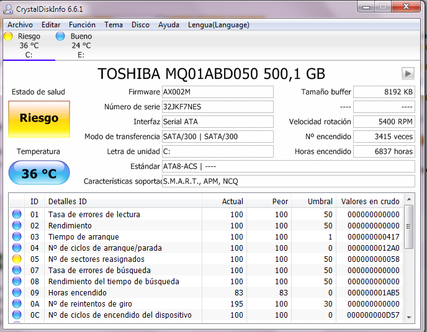Viewport: 427px width, 332px height.
Task: Open the Ayuda menu
Action: pyautogui.click(x=169, y=25)
